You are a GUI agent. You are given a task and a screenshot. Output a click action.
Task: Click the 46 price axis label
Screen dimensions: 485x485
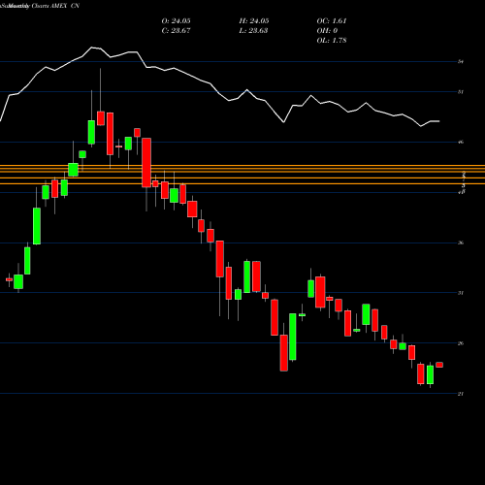pyautogui.click(x=461, y=142)
